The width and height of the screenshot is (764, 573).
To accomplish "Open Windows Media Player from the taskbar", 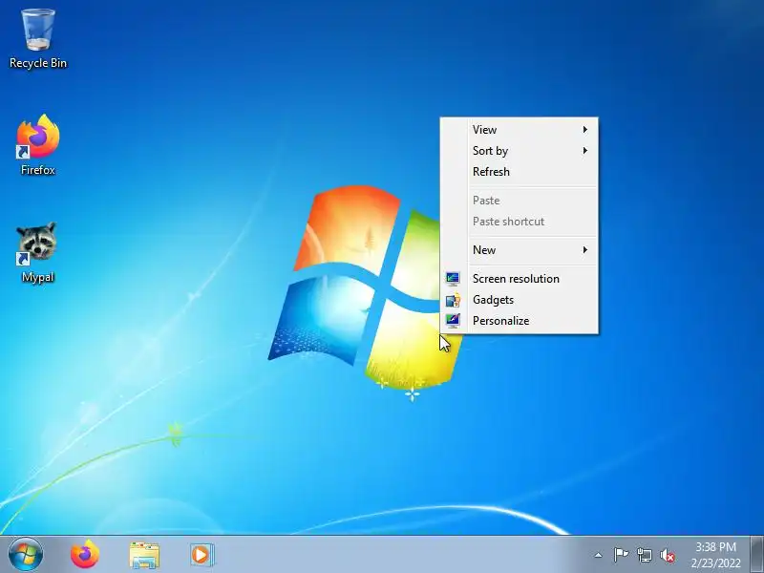I will tap(202, 555).
